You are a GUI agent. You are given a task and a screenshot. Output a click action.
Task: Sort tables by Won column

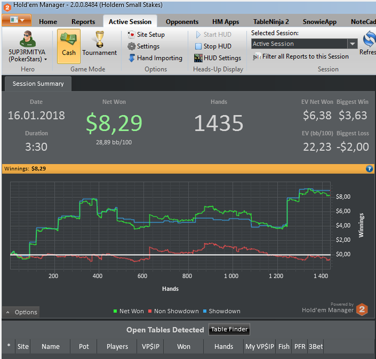184,346
